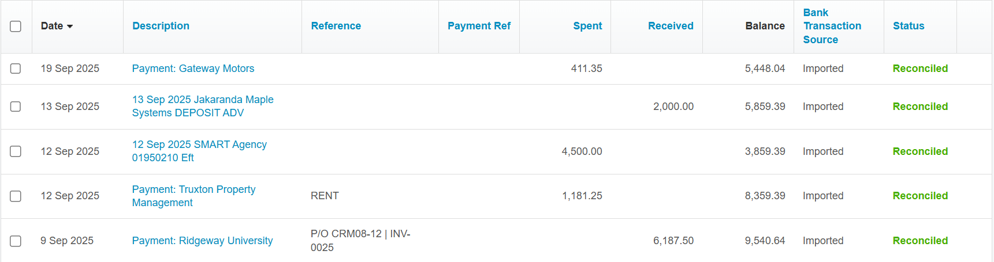The height and width of the screenshot is (262, 994).
Task: Open Payment: Ridgeway University transaction
Action: 202,241
